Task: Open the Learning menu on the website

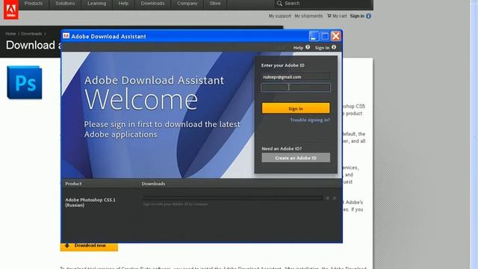Action: coord(96,3)
